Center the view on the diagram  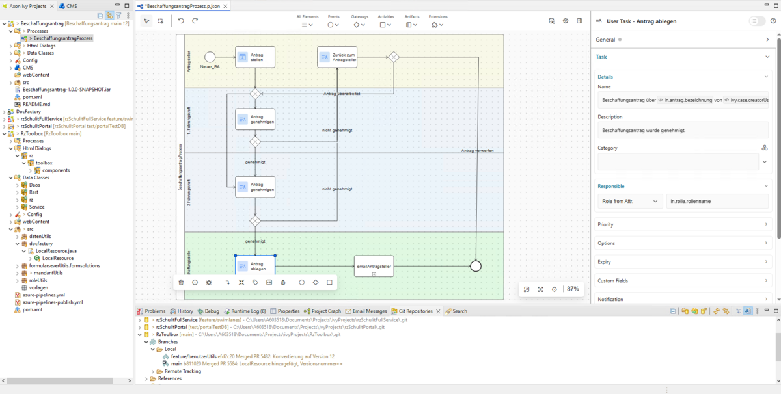point(555,289)
